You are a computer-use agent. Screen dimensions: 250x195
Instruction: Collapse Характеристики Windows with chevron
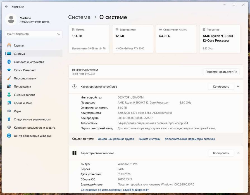pos(238,153)
